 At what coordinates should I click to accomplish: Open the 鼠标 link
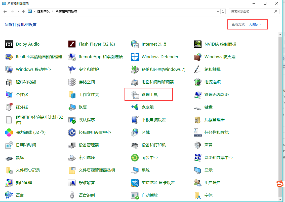(20, 158)
